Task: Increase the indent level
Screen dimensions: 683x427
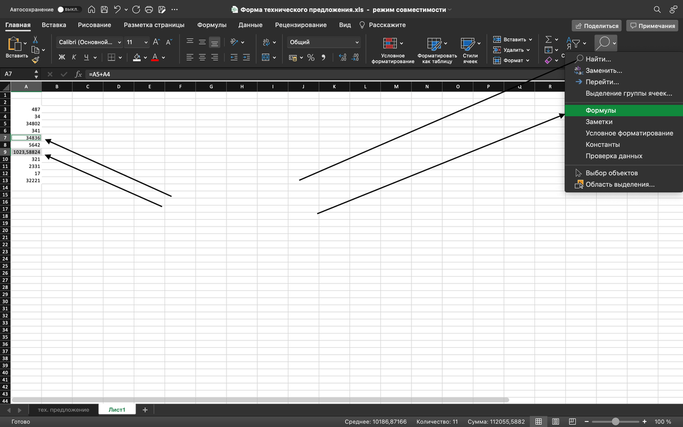Action: click(246, 57)
